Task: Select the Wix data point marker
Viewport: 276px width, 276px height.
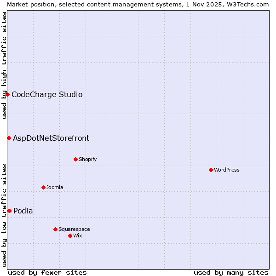Action: click(70, 236)
